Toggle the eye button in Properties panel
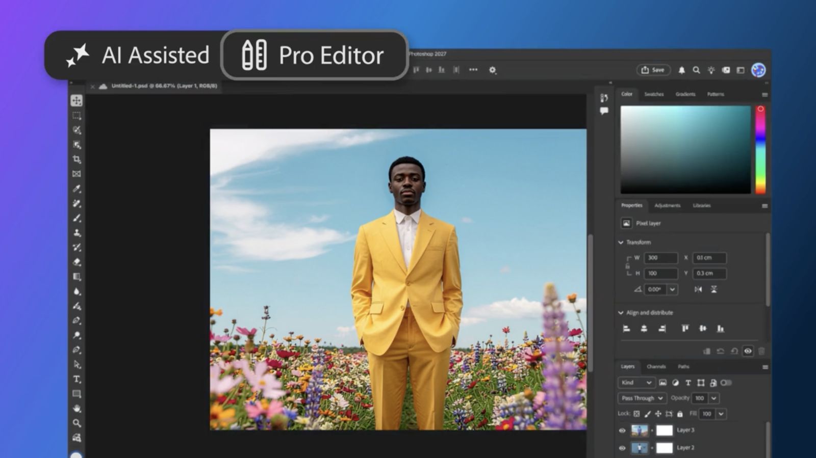This screenshot has height=458, width=816. click(748, 351)
